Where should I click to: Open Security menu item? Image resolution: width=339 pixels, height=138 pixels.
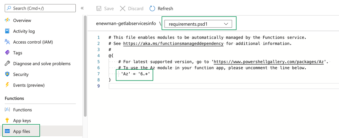pos(21,74)
